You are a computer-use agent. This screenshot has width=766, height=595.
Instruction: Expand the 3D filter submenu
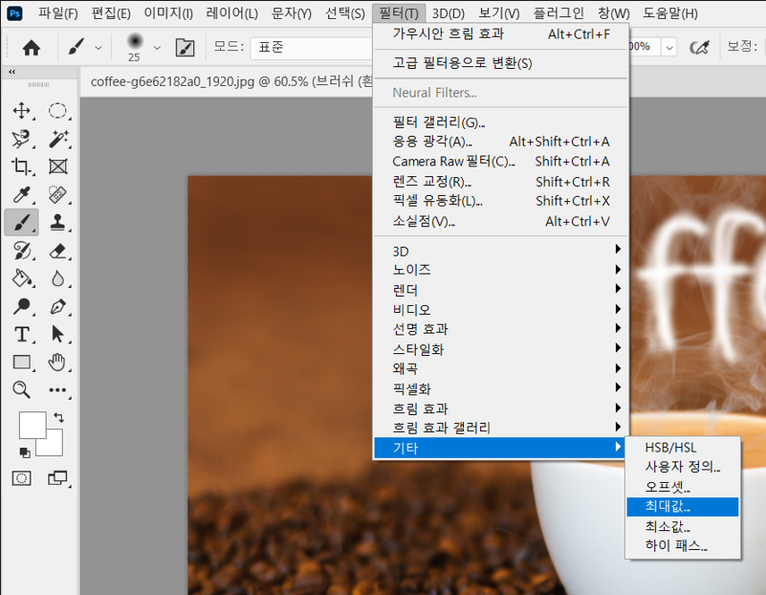[501, 250]
